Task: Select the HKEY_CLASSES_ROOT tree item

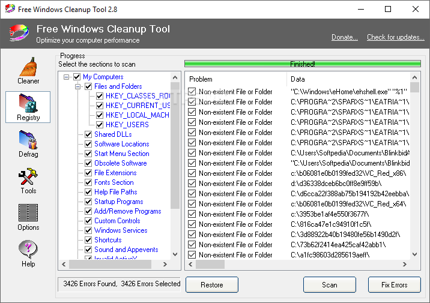Action: 138,96
